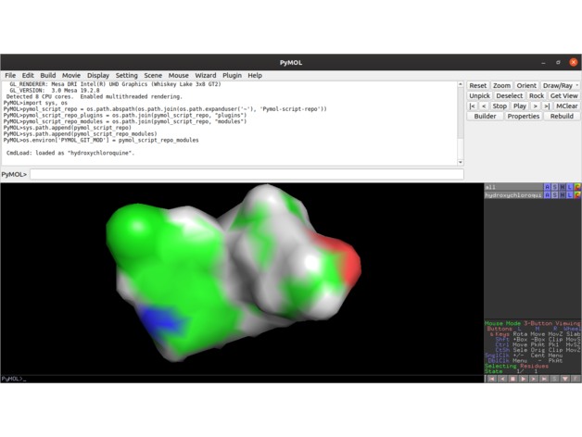The image size is (582, 437).
Task: Click the Mouse Mode 3-Button Viewing text
Action: (x=533, y=323)
